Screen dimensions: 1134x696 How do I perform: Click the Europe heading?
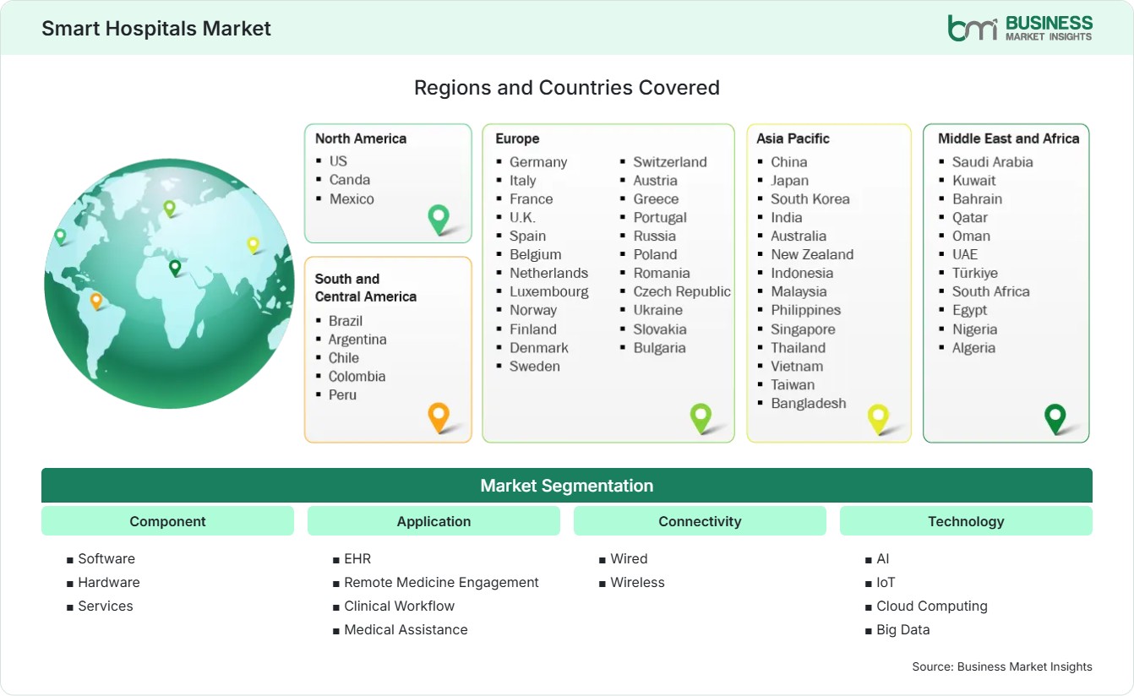click(517, 139)
